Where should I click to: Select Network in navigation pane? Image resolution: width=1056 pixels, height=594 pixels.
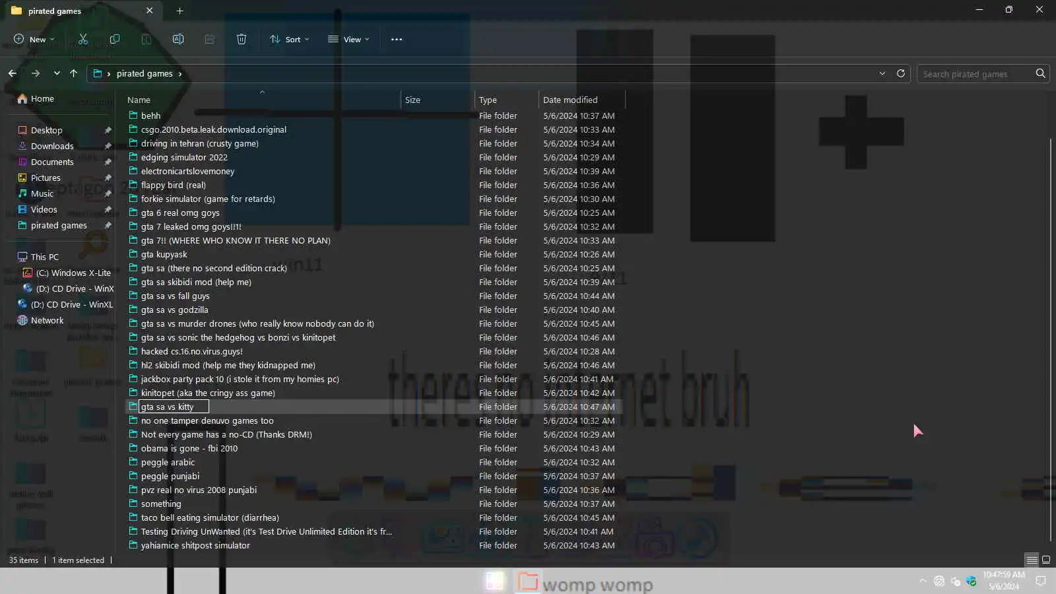[x=47, y=320]
